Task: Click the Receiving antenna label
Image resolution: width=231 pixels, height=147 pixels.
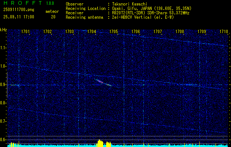Action: tap(84, 17)
